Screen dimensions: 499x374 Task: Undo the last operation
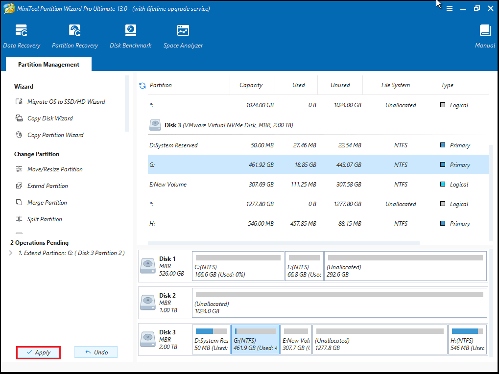click(96, 352)
